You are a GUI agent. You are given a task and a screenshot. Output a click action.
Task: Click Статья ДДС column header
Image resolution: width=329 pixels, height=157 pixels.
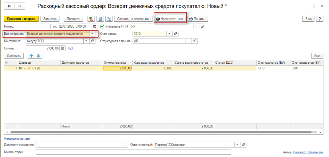tap(236, 63)
